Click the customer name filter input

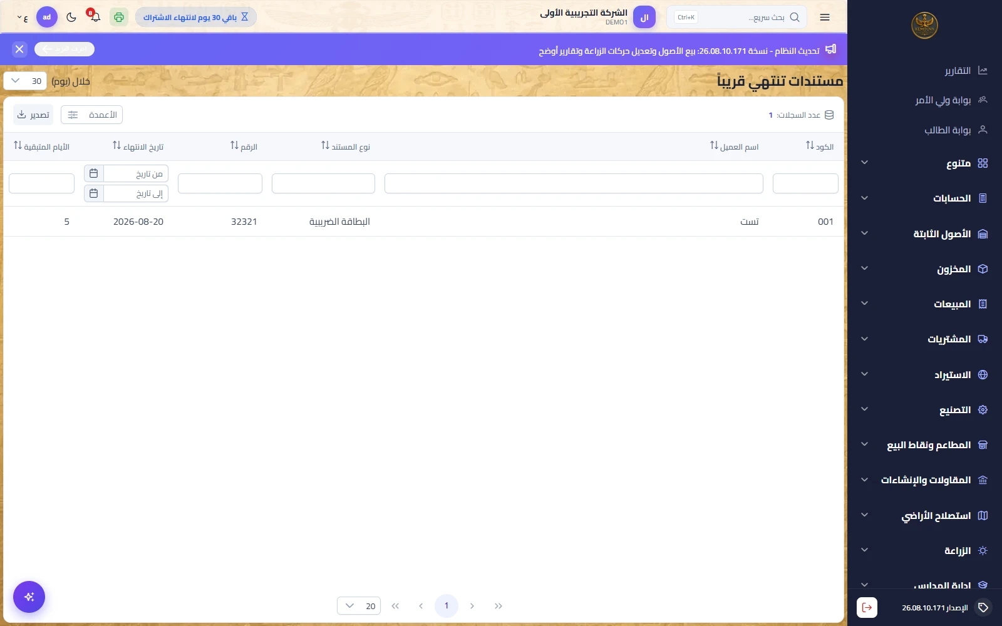pos(574,183)
